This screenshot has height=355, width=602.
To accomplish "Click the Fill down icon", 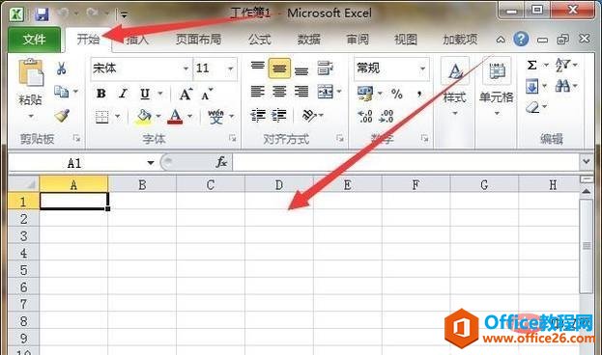I will 532,86.
